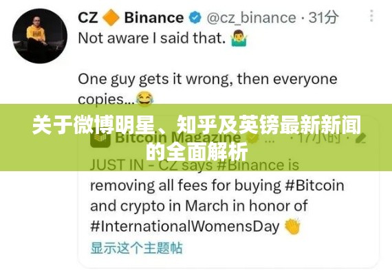The height and width of the screenshot is (275, 392).
Task: Click the 17小时 quoted tweet timestamp
Action: (x=319, y=137)
